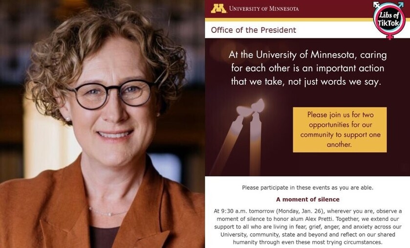Click the 'A moment of silence' heading
The height and width of the screenshot is (248, 410).
tap(307, 200)
